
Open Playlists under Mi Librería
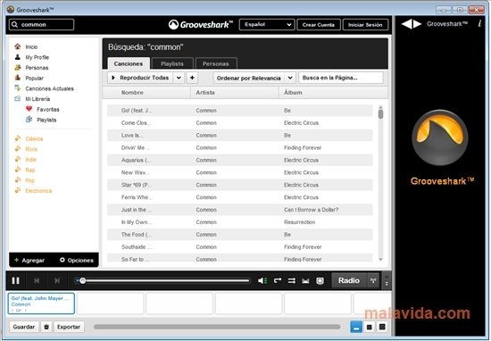[x=46, y=120]
